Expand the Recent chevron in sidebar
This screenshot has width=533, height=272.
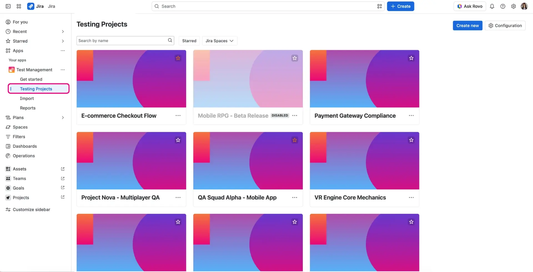pyautogui.click(x=63, y=31)
